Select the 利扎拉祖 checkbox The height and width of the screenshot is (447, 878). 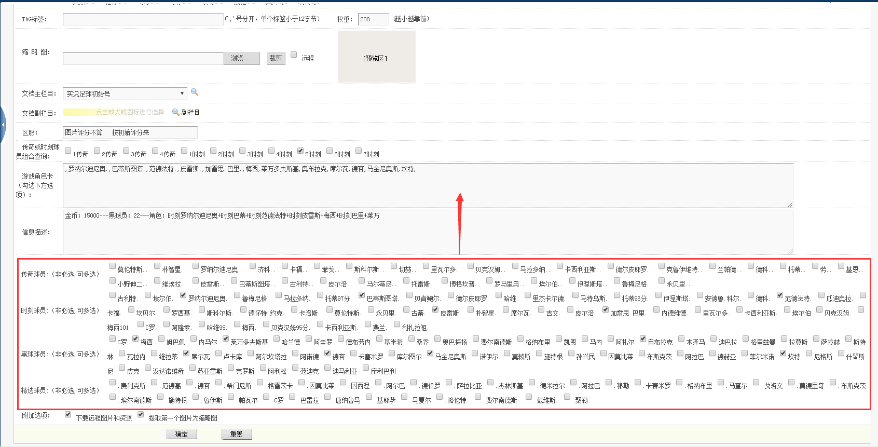[397, 324]
